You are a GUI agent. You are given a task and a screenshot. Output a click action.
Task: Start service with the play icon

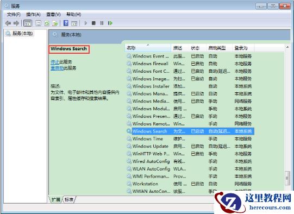pyautogui.click(x=86, y=23)
